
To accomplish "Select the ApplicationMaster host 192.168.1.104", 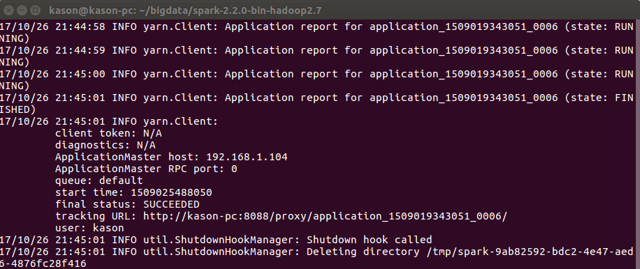I will point(247,157).
